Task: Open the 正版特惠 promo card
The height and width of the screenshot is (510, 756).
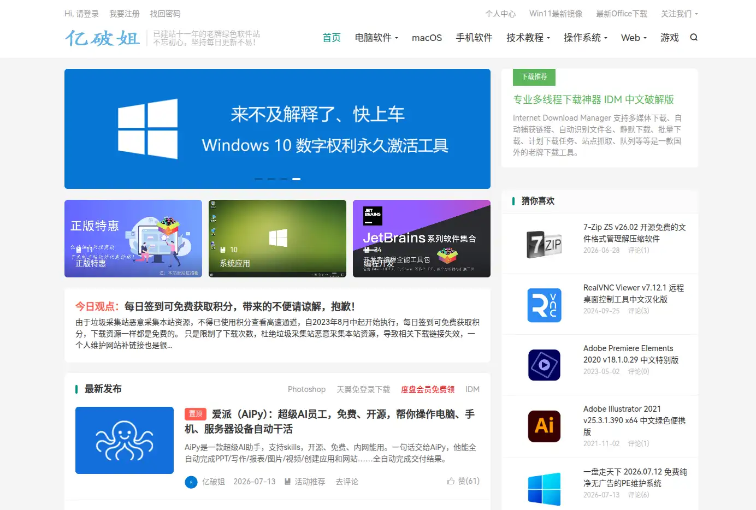Action: coord(133,239)
